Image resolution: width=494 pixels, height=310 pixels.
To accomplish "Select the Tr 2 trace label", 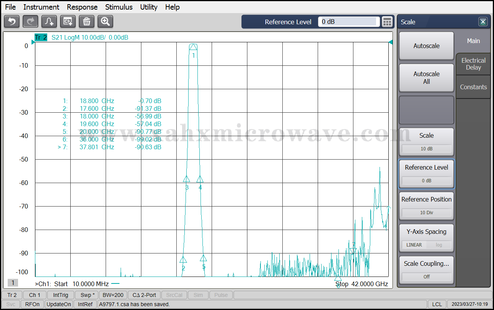I will pyautogui.click(x=41, y=37).
